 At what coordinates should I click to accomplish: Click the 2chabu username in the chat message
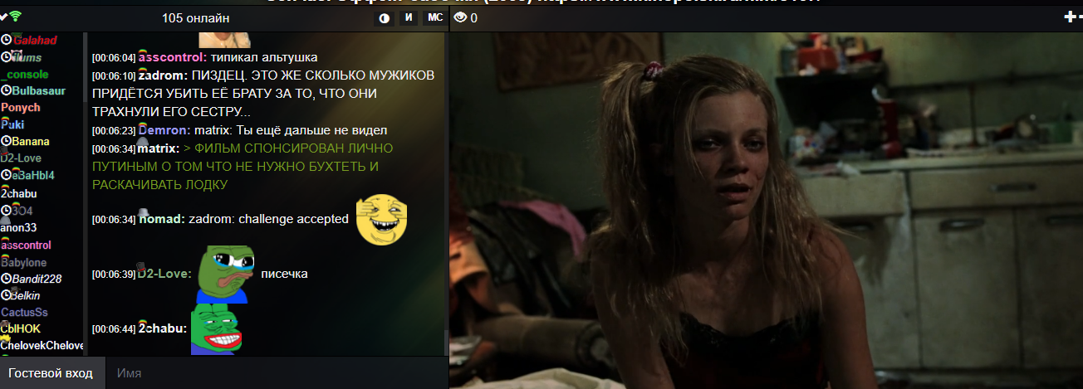pos(162,328)
